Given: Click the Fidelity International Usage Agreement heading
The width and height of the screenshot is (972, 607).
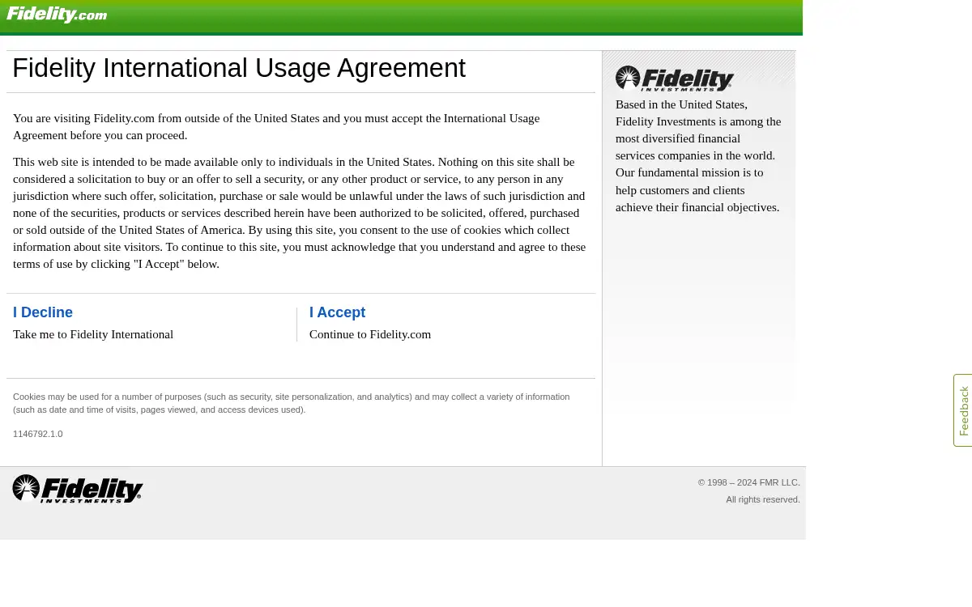Looking at the screenshot, I should click(x=239, y=68).
